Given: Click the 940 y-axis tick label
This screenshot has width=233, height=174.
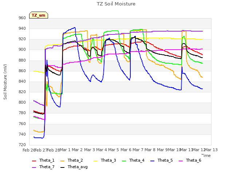Looking at the screenshot, I should (22, 28).
